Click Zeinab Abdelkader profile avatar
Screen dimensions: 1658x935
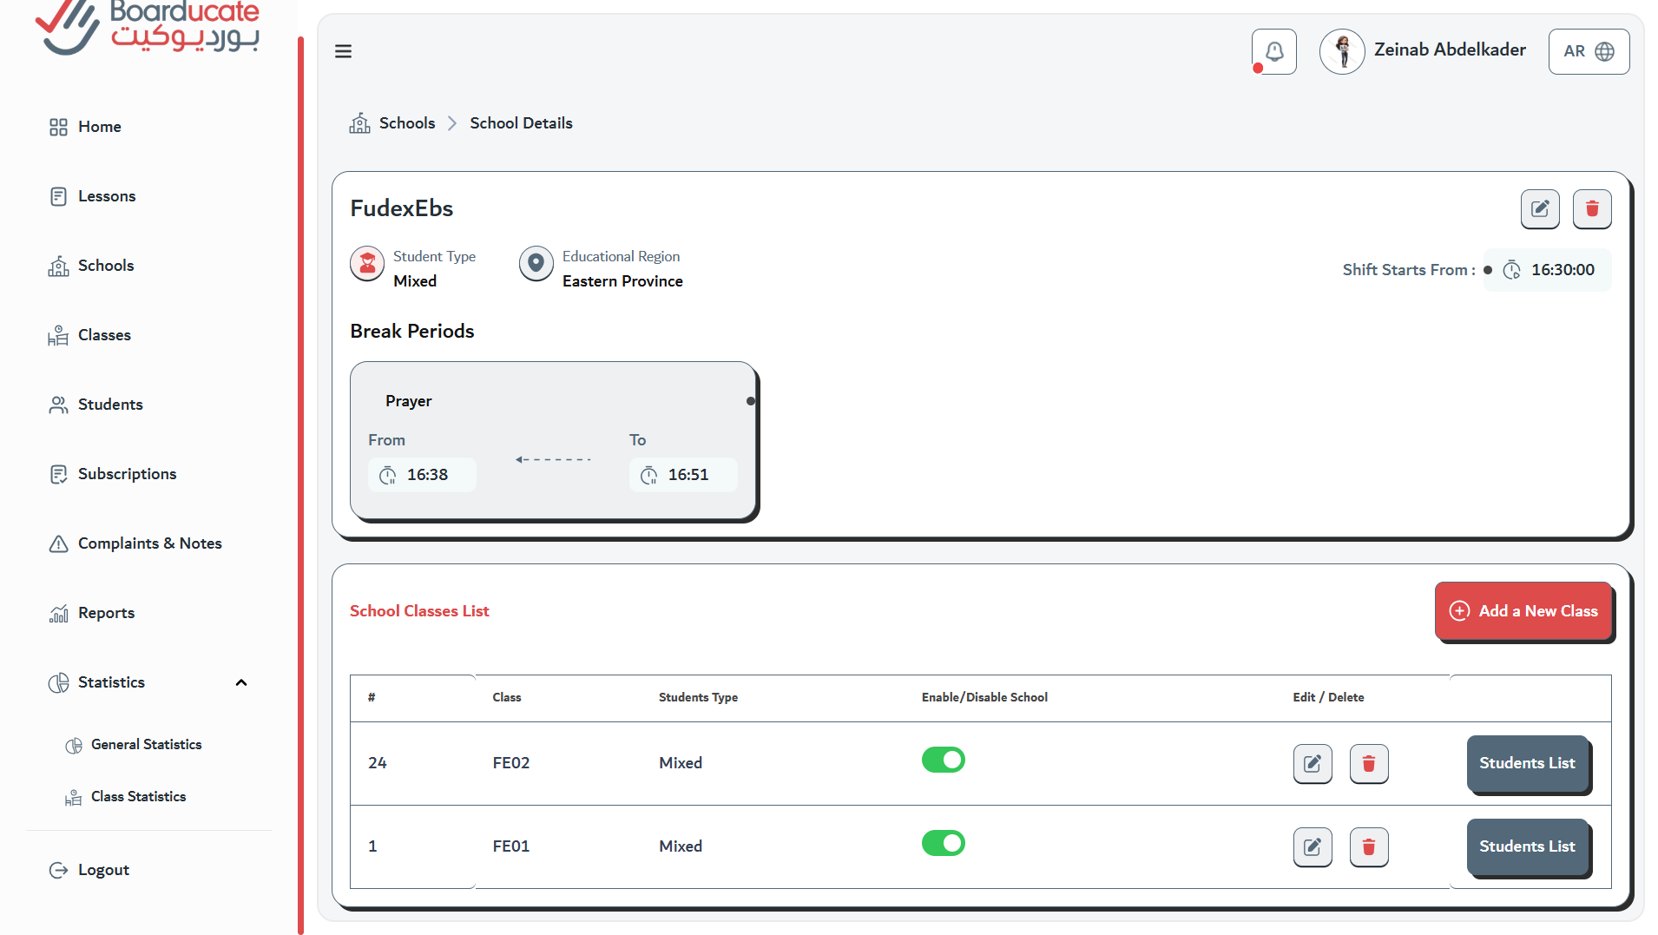coord(1342,52)
